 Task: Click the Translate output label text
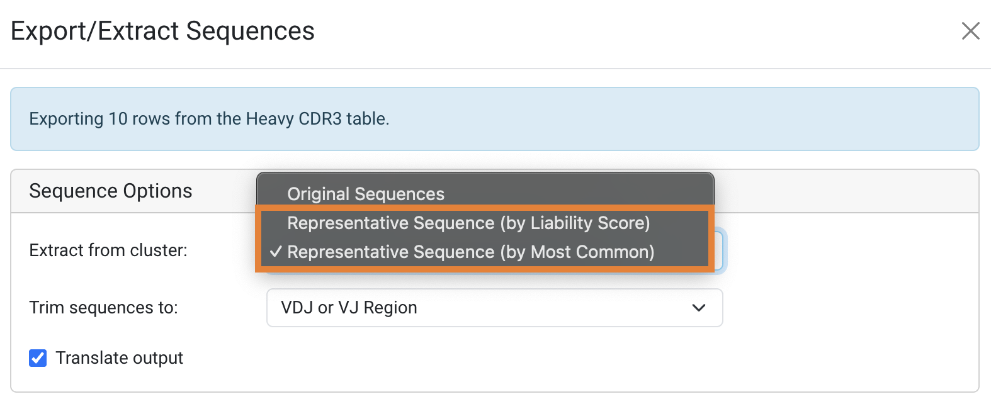[x=119, y=358]
